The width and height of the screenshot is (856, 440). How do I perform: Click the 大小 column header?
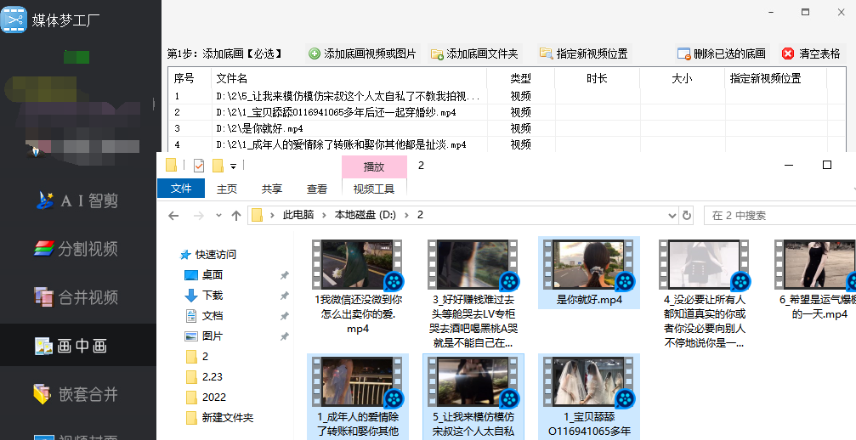(683, 78)
